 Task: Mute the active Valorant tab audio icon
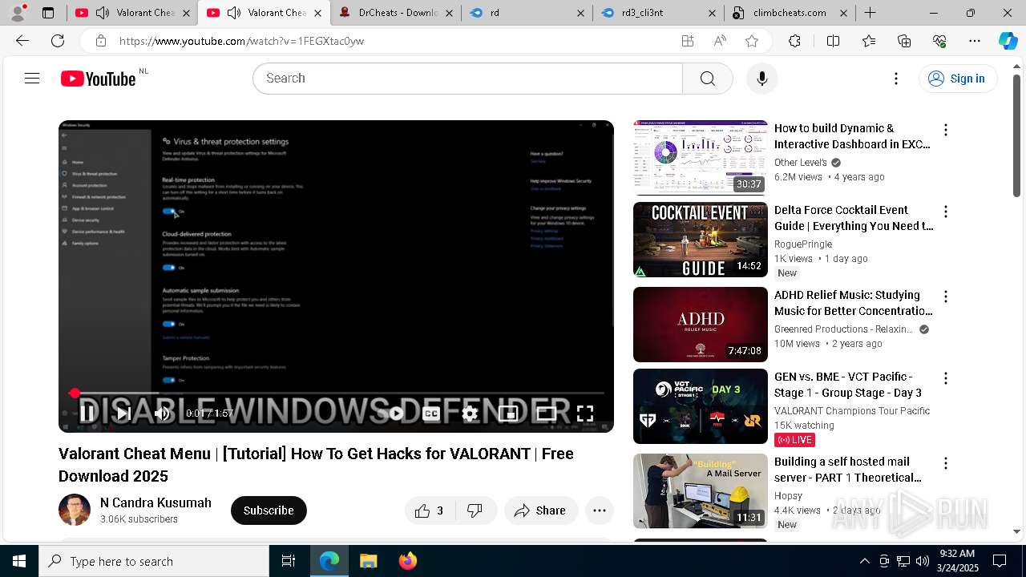click(233, 13)
